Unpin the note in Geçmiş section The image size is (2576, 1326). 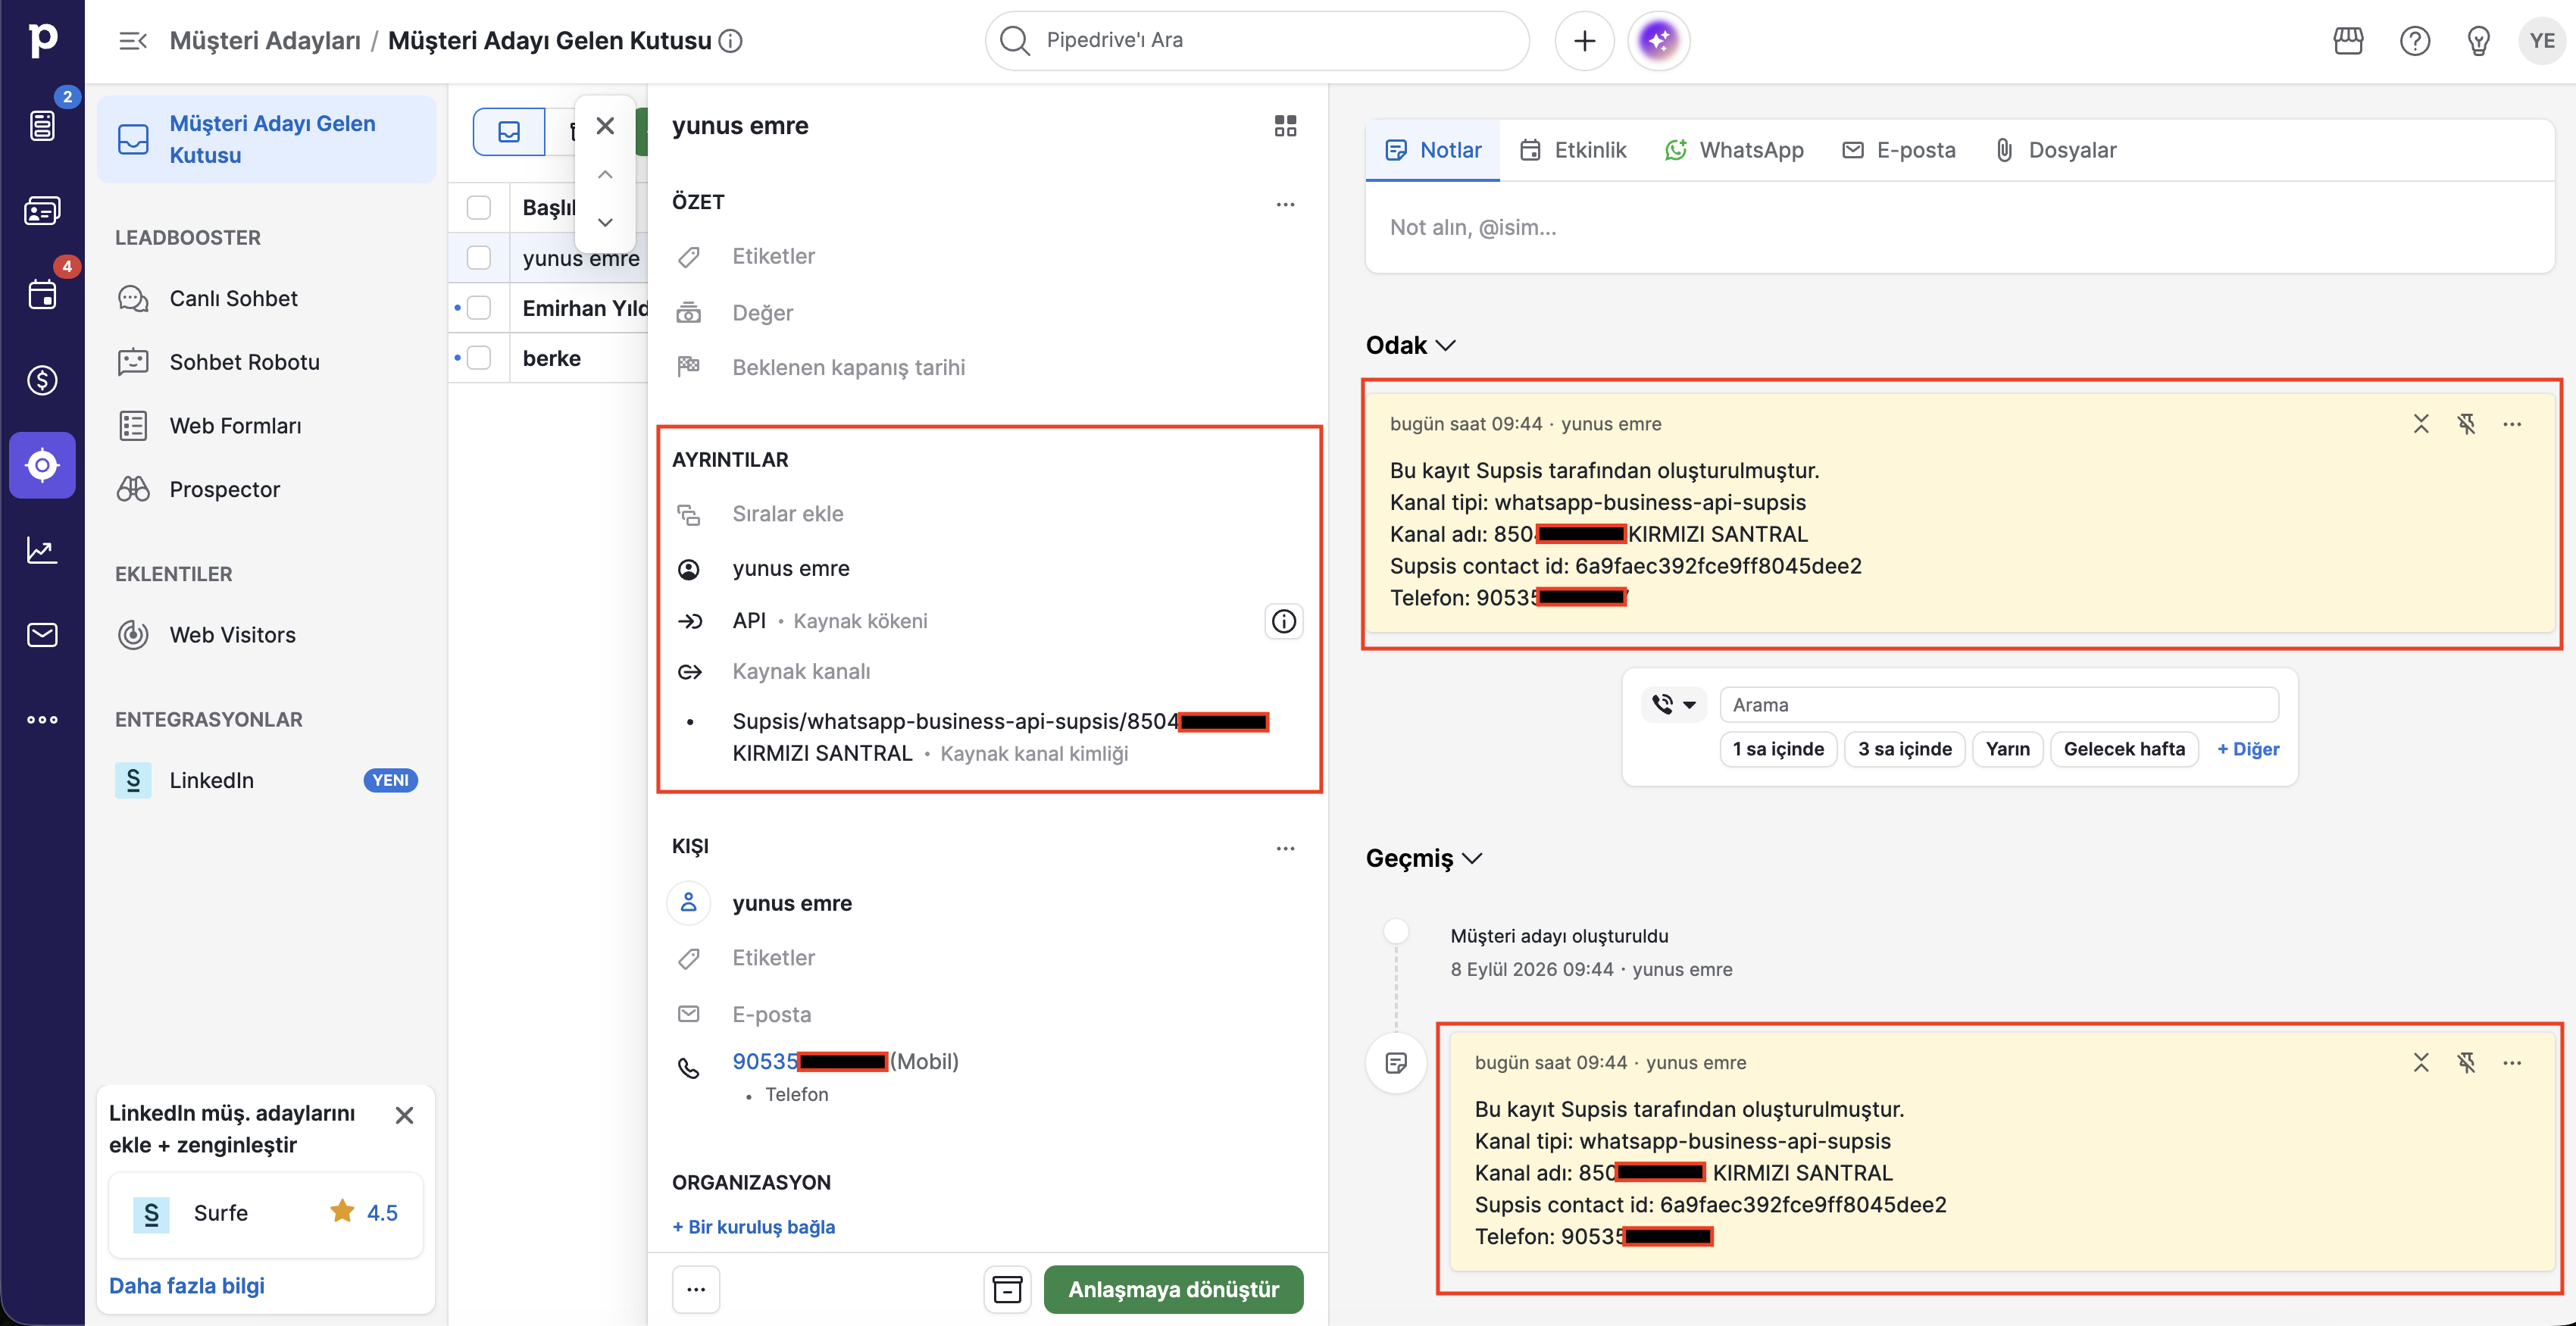2466,1062
